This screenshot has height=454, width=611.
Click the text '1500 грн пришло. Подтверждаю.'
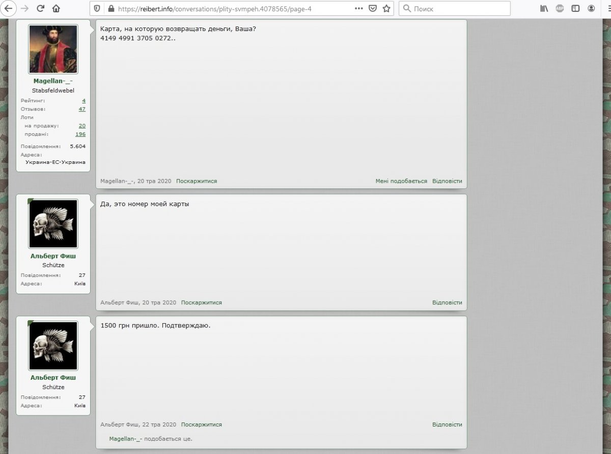pos(155,326)
